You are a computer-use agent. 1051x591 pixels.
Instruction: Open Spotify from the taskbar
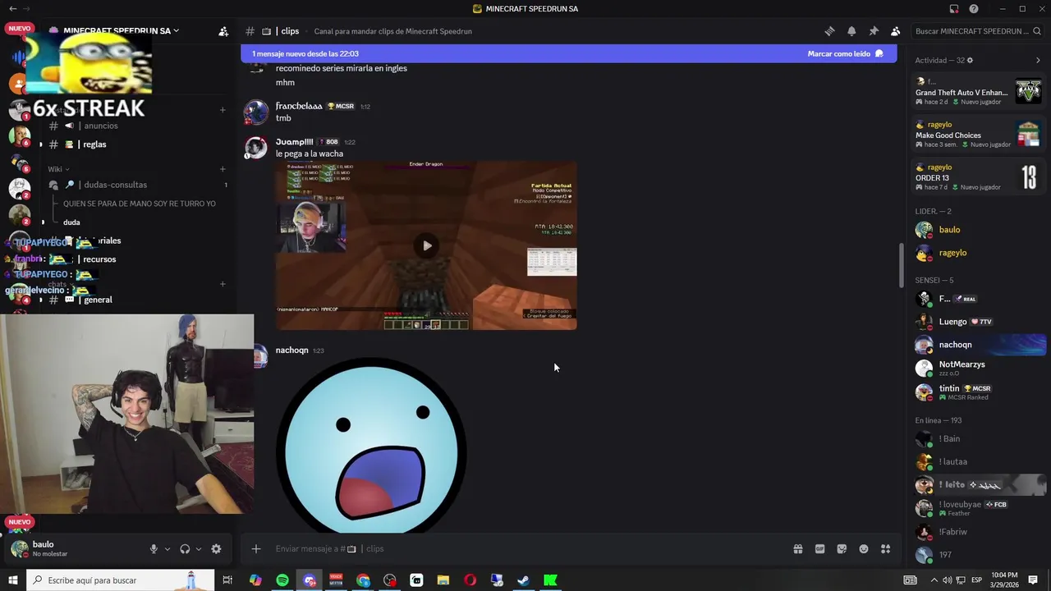click(x=282, y=580)
